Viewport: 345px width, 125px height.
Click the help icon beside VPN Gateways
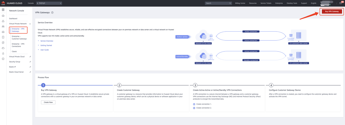52,12
